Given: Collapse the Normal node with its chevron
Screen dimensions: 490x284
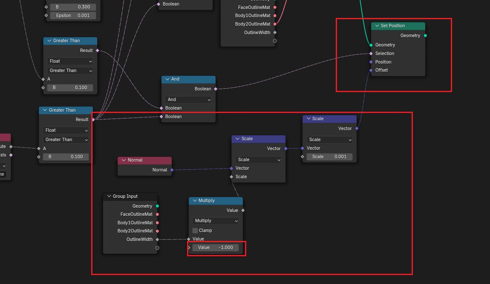Looking at the screenshot, I should click(123, 160).
